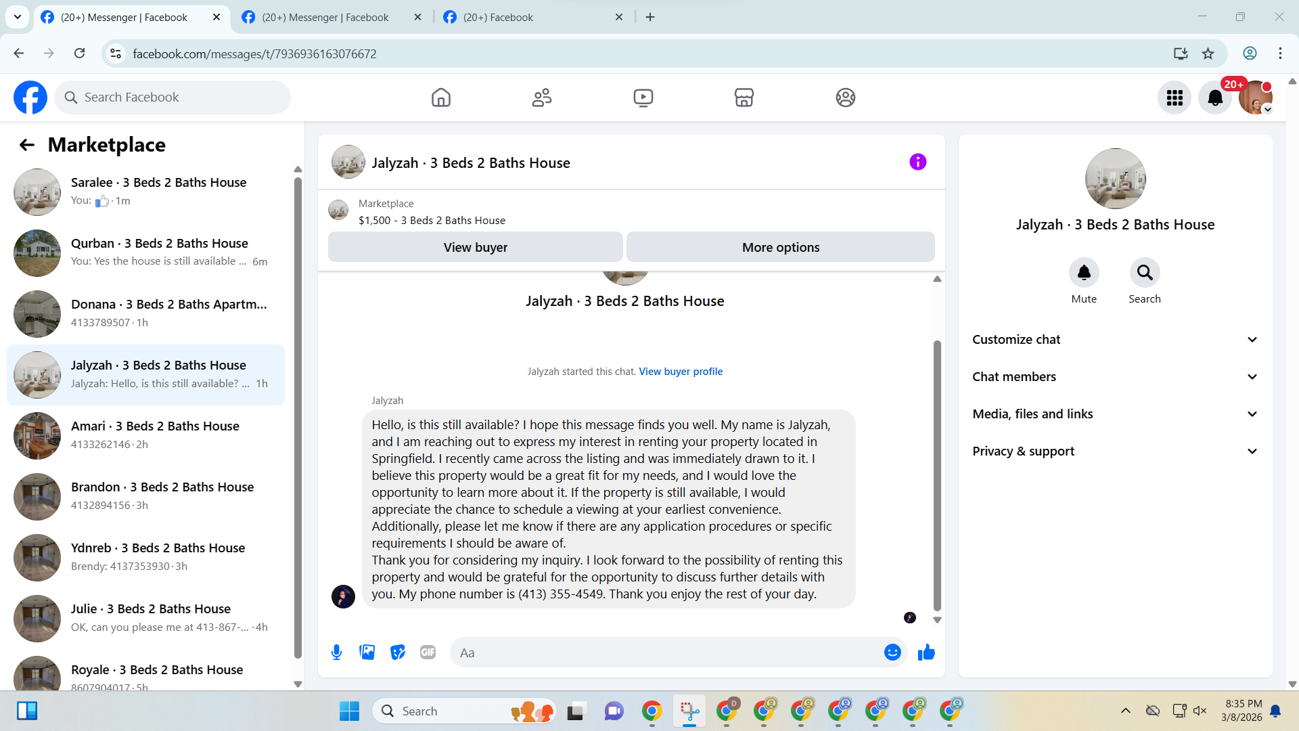Open the GIF picker
This screenshot has height=731, width=1299.
[x=428, y=652]
